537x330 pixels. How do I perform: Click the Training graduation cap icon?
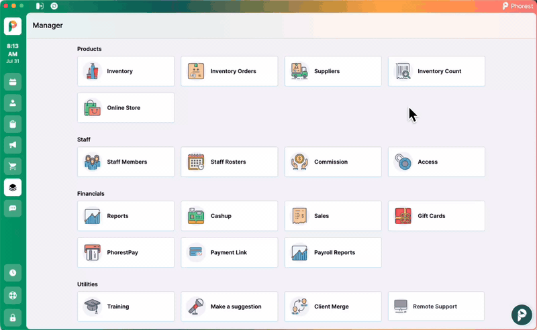[x=93, y=307]
